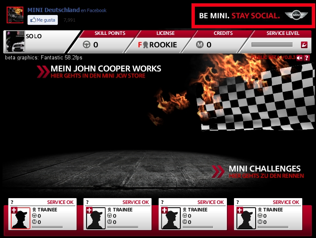
Task: Click the 7,991 likes count
Action: tap(70, 20)
